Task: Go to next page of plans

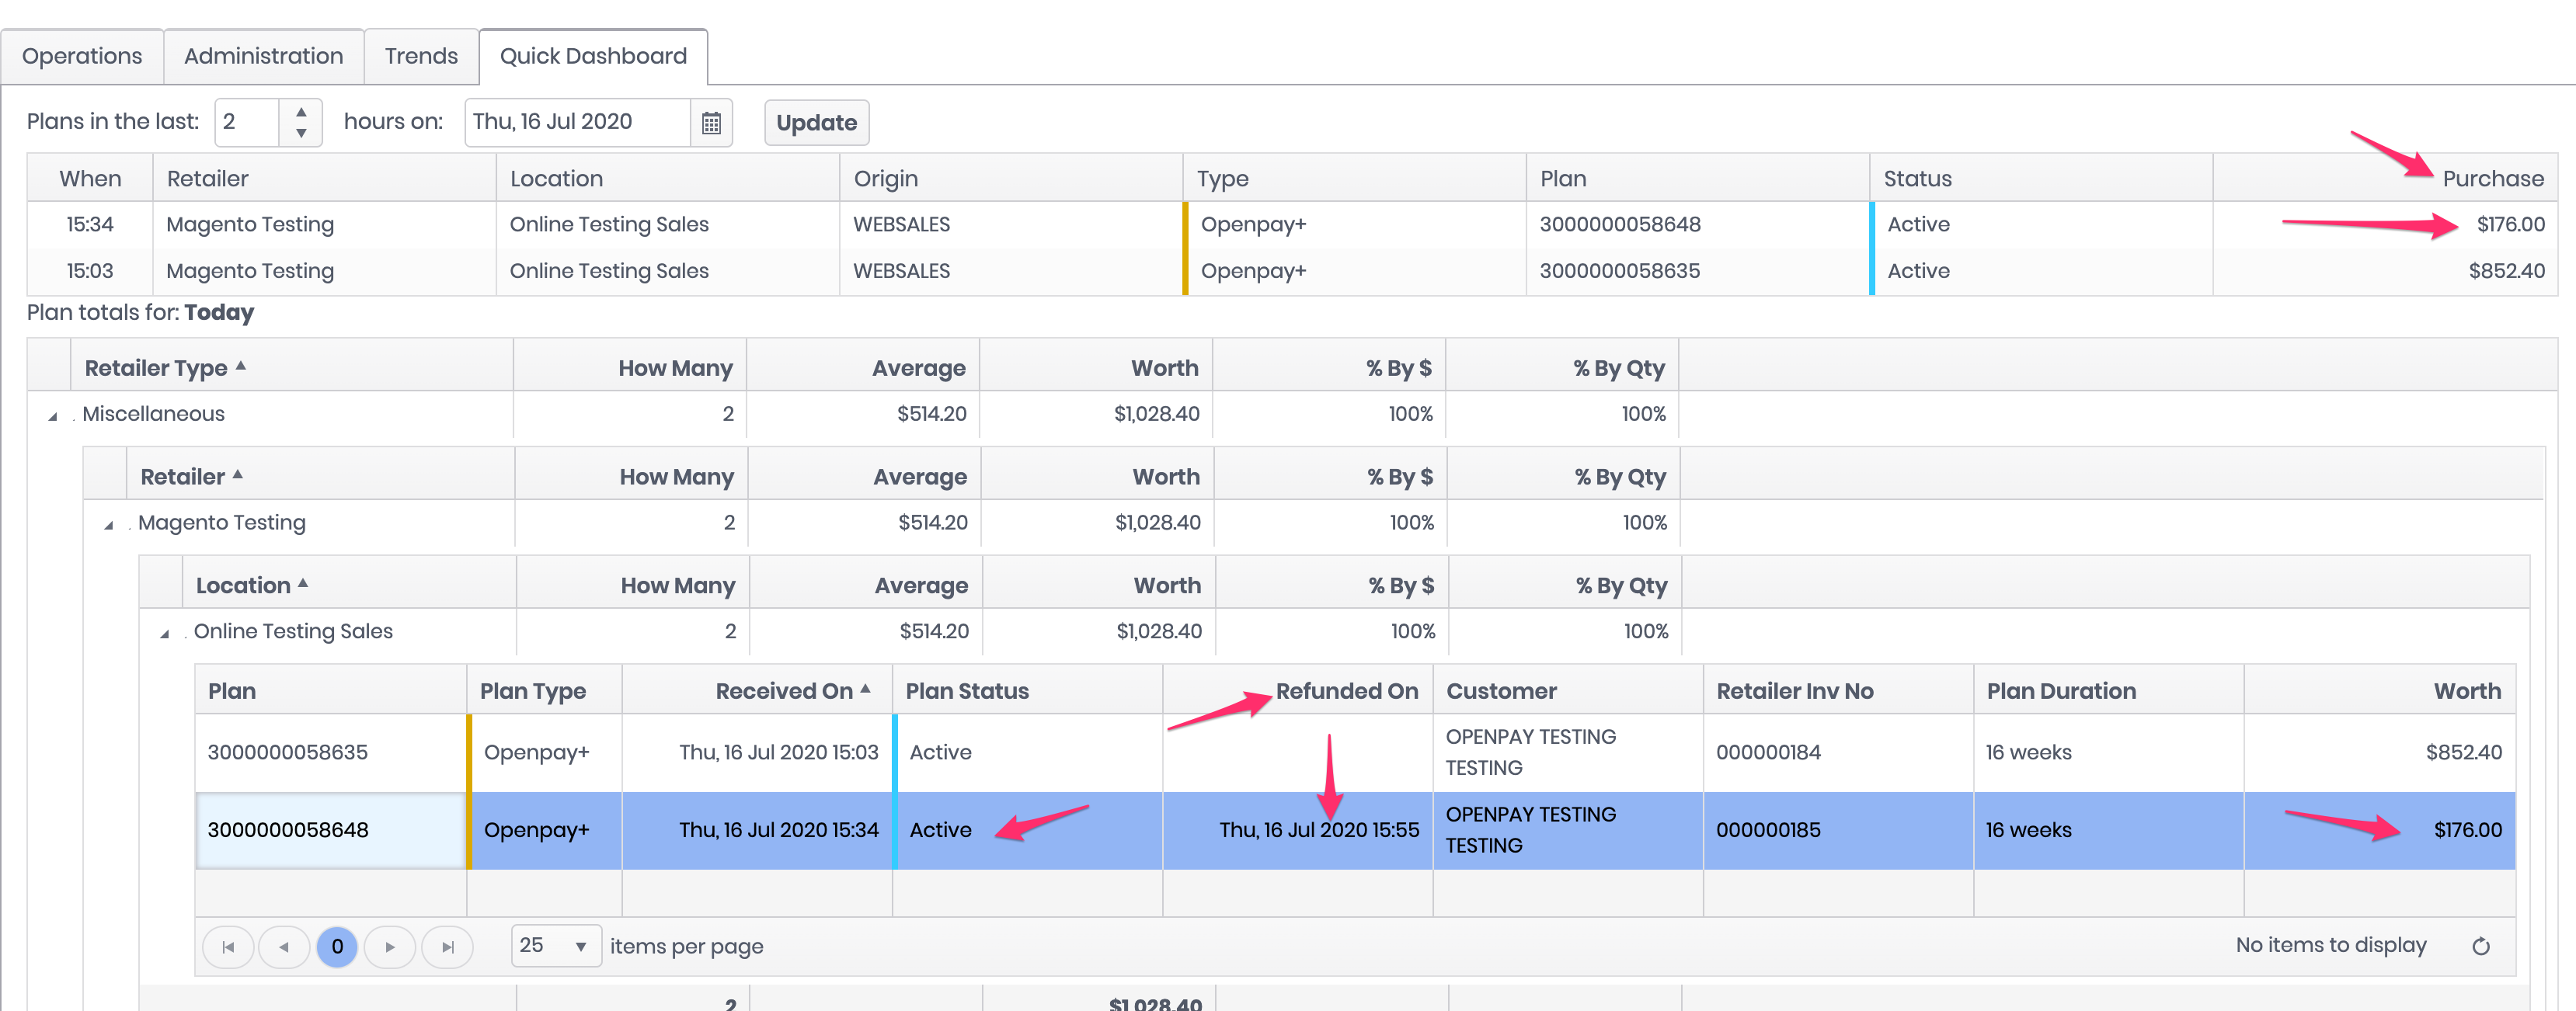Action: click(390, 947)
